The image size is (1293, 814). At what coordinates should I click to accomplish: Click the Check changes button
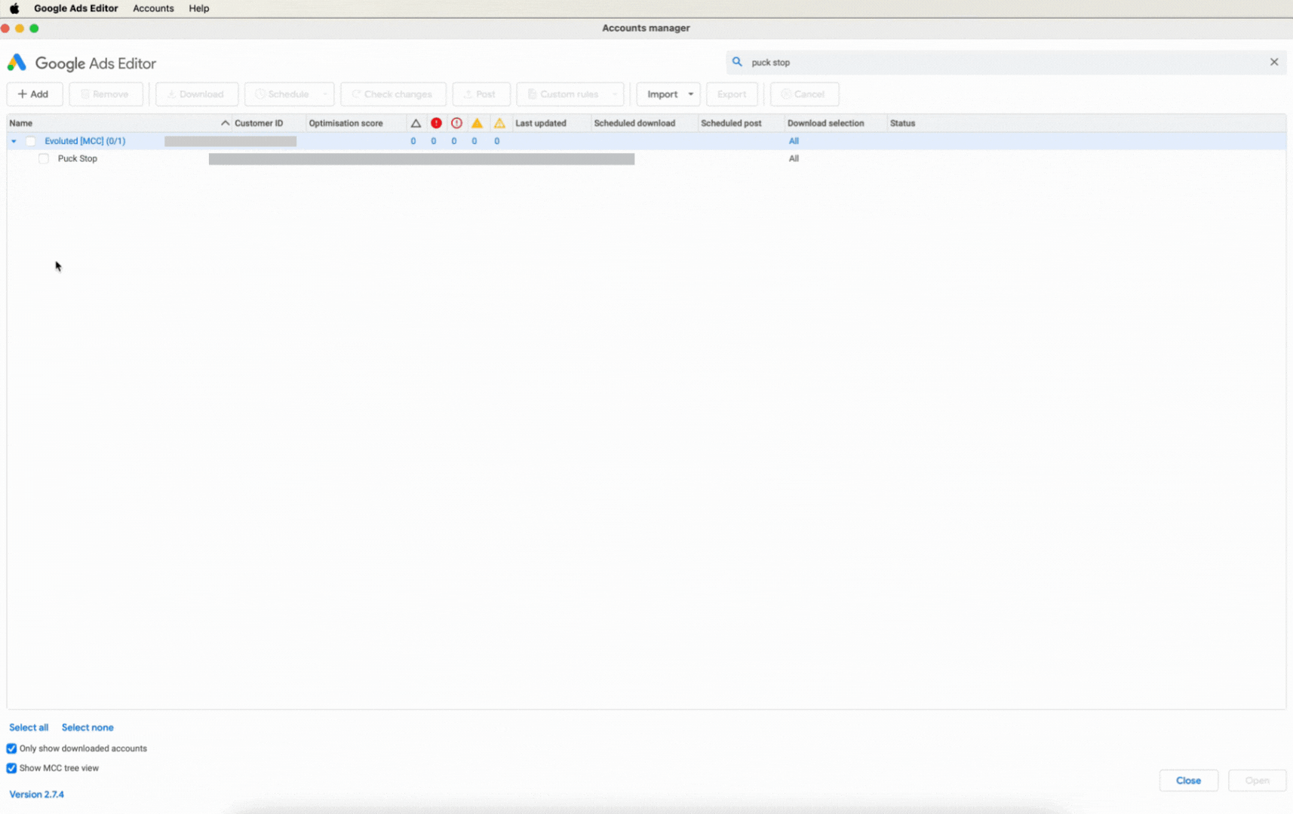(x=393, y=94)
